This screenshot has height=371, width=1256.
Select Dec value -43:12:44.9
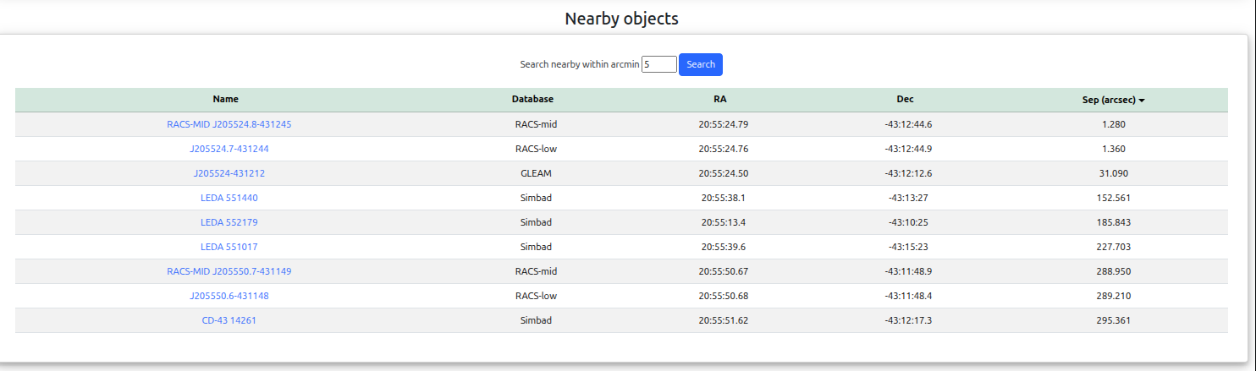coord(908,149)
